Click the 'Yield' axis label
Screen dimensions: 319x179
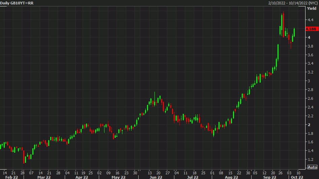click(312, 8)
